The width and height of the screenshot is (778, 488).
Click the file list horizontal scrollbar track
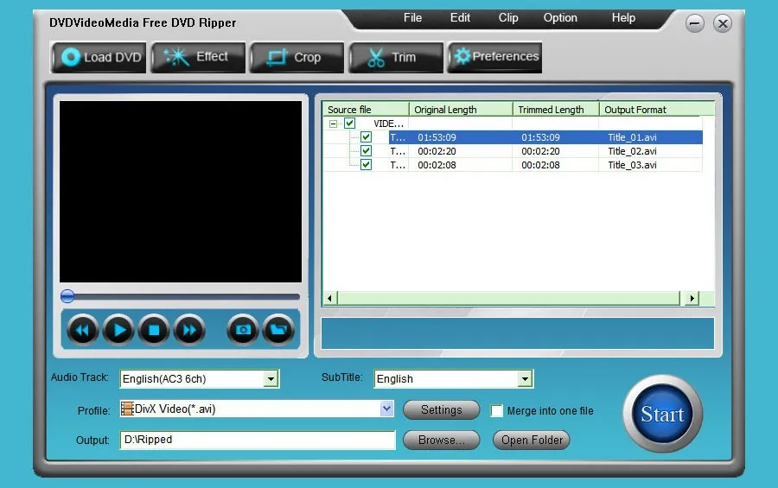508,299
